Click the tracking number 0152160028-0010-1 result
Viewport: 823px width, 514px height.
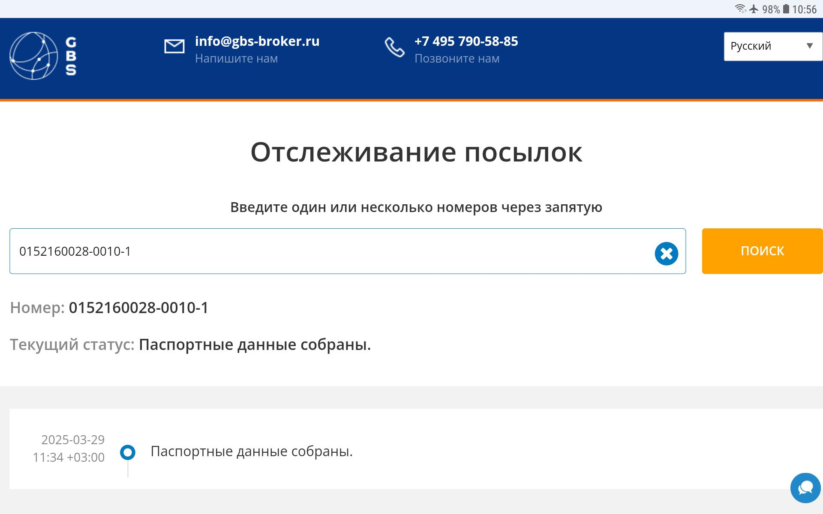click(x=138, y=308)
